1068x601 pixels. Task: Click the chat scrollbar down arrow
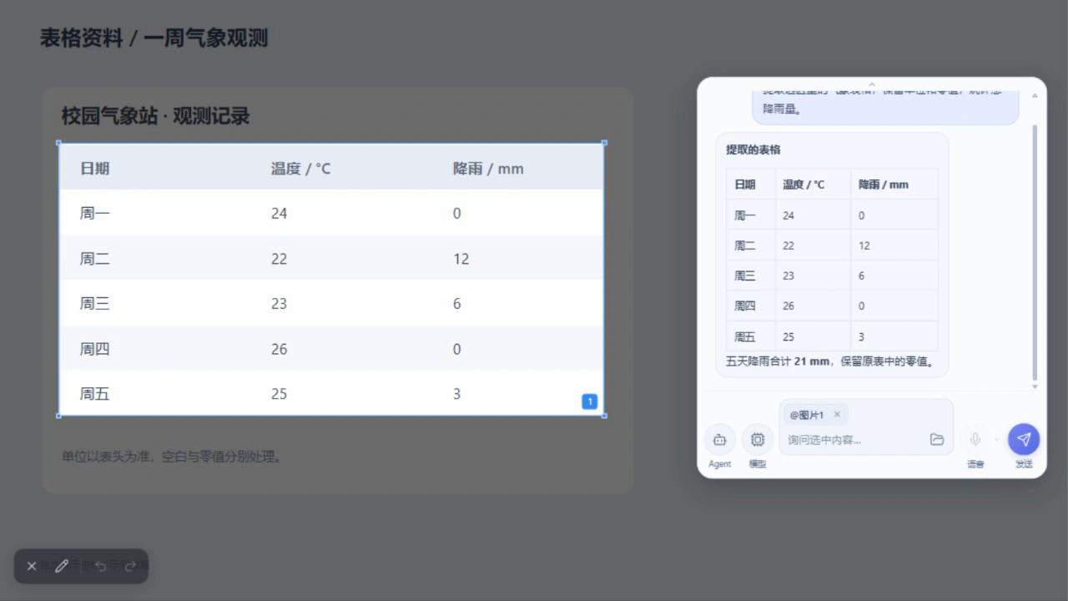1035,386
